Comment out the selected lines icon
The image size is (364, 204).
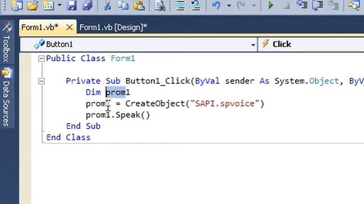coord(180,5)
